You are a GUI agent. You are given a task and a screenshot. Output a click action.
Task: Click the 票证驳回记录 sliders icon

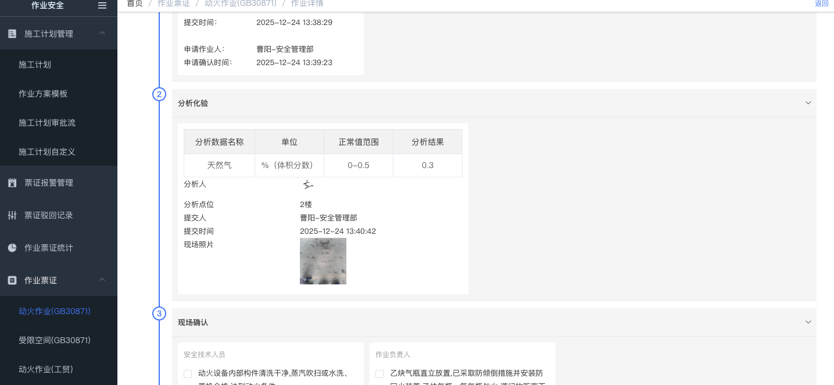pos(12,215)
